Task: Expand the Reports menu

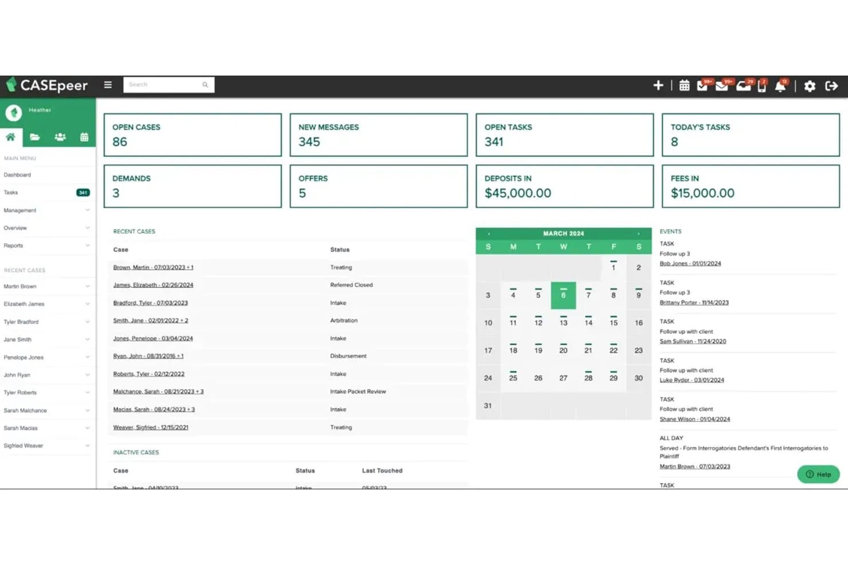Action: coord(47,246)
